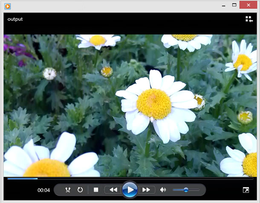Toggle repeat mode on

pos(80,190)
